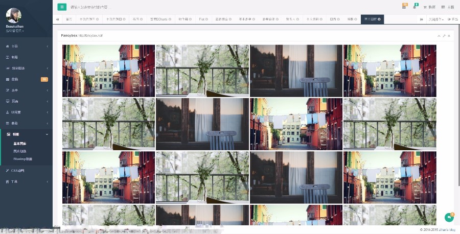Close the Fancybox panel with x icon
This screenshot has width=460, height=234.
click(x=449, y=36)
